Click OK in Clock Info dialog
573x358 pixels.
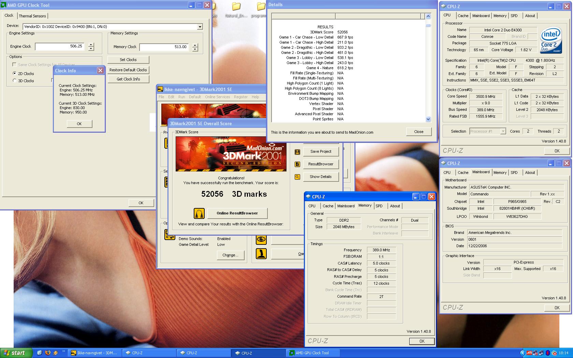79,124
